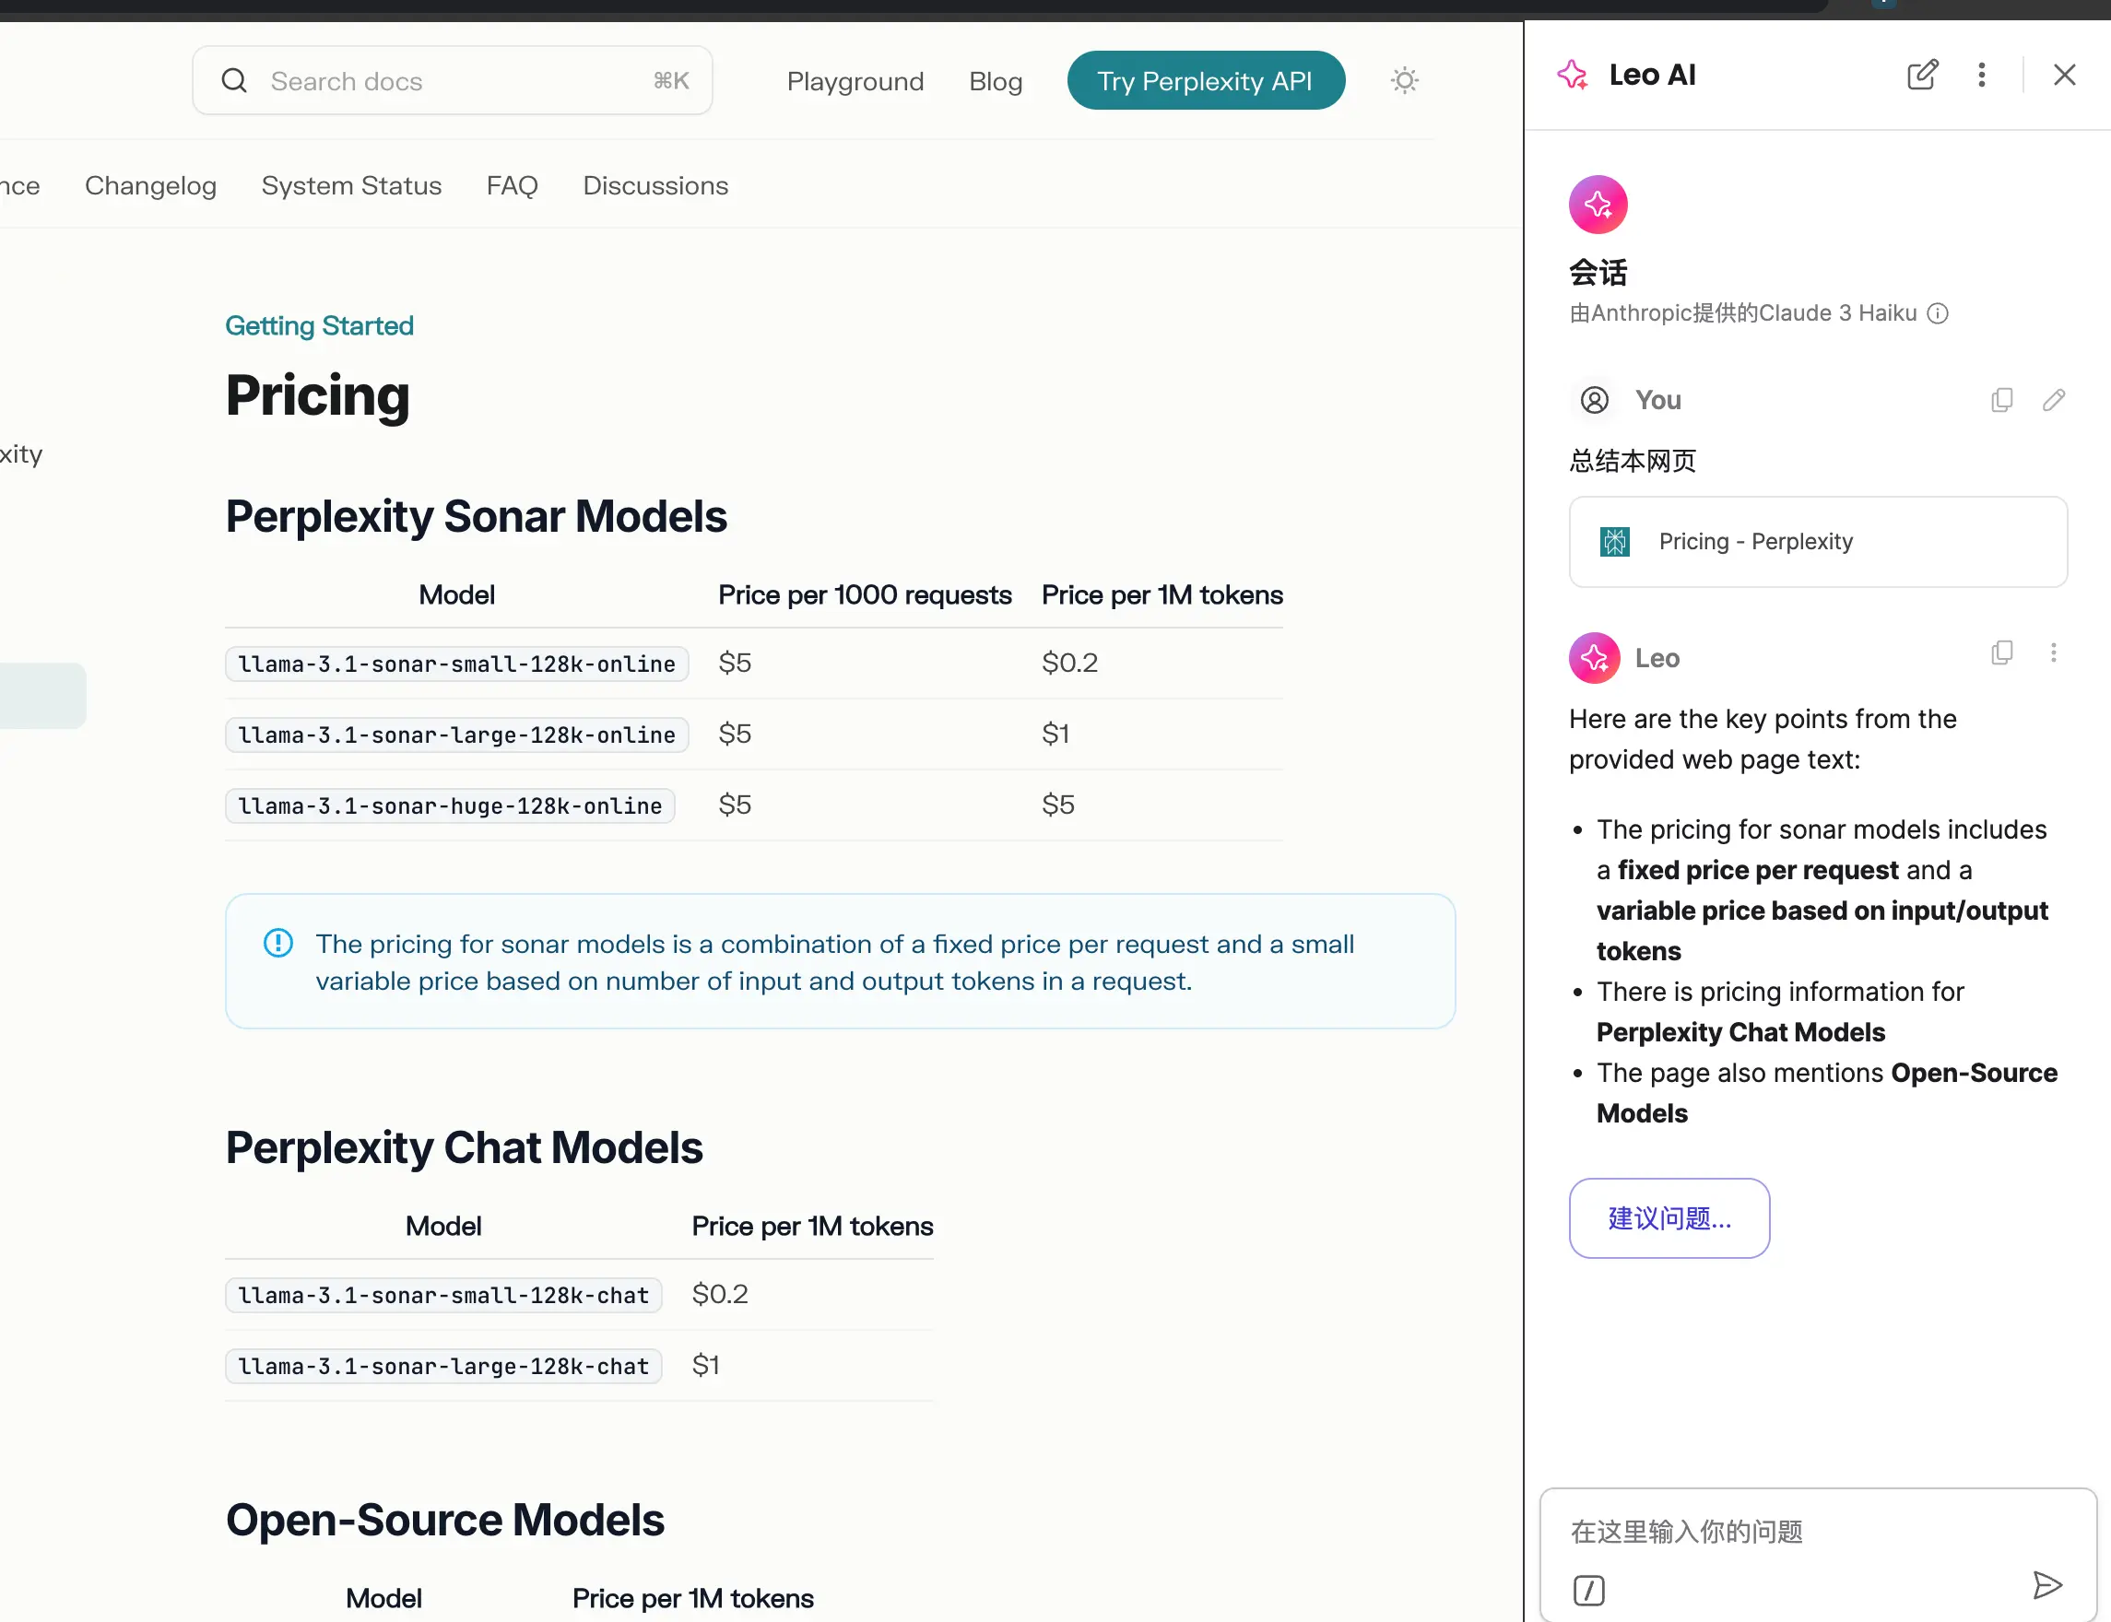Click llama-3.1-sonar-large-128k-online model name
The width and height of the screenshot is (2111, 1622).
click(x=457, y=735)
